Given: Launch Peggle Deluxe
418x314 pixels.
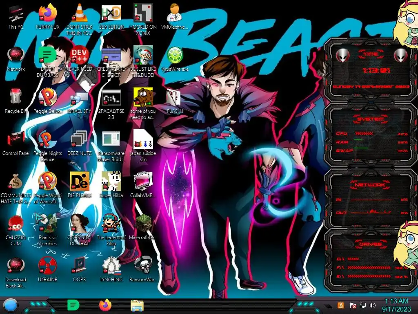Looking at the screenshot, I should [47, 101].
